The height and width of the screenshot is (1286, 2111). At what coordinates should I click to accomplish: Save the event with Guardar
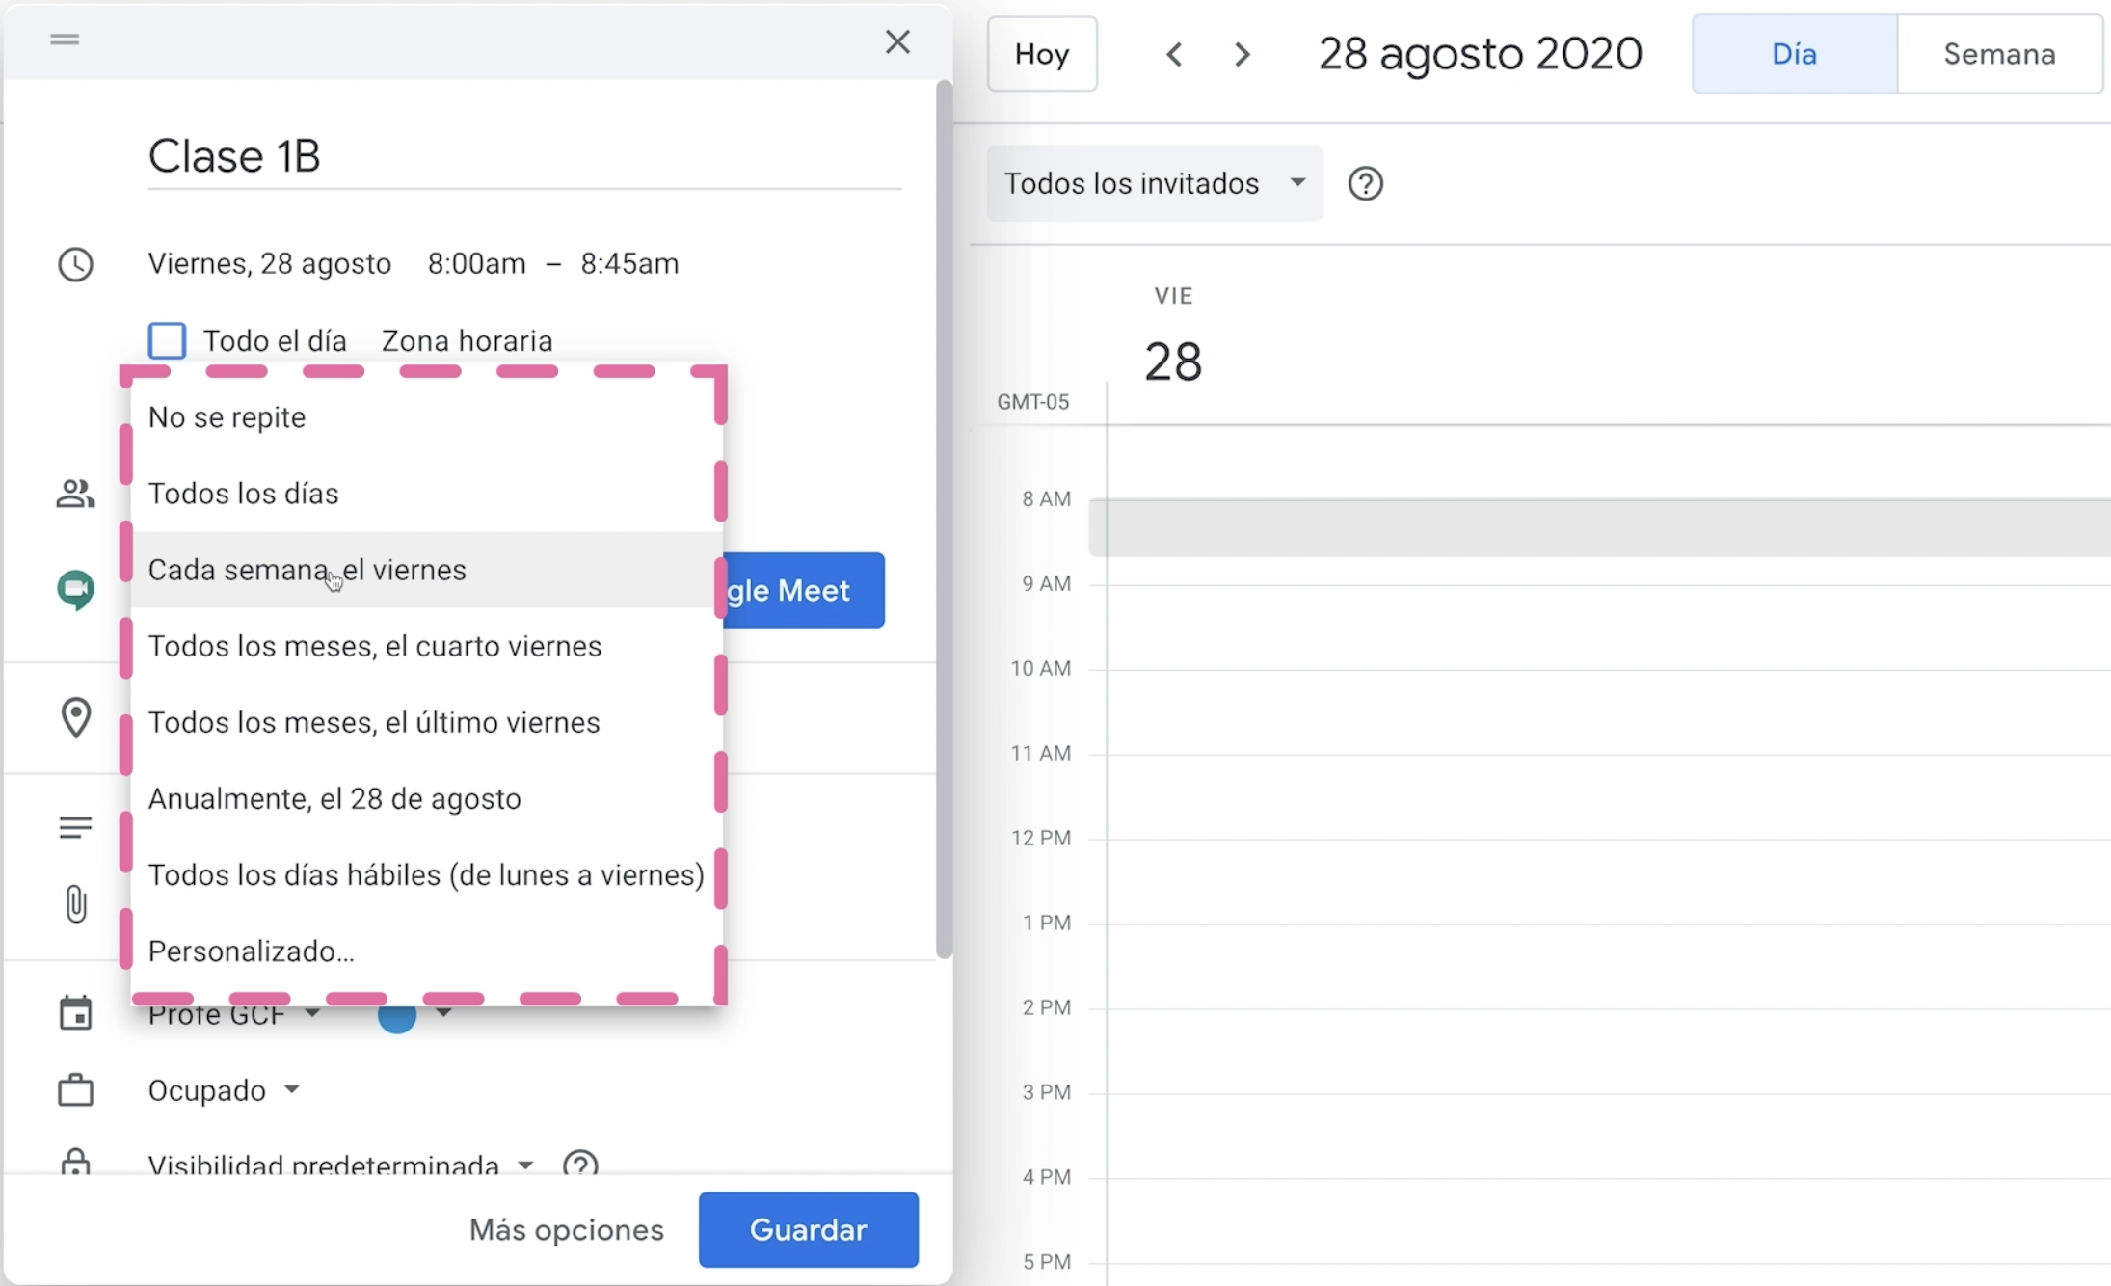809,1229
